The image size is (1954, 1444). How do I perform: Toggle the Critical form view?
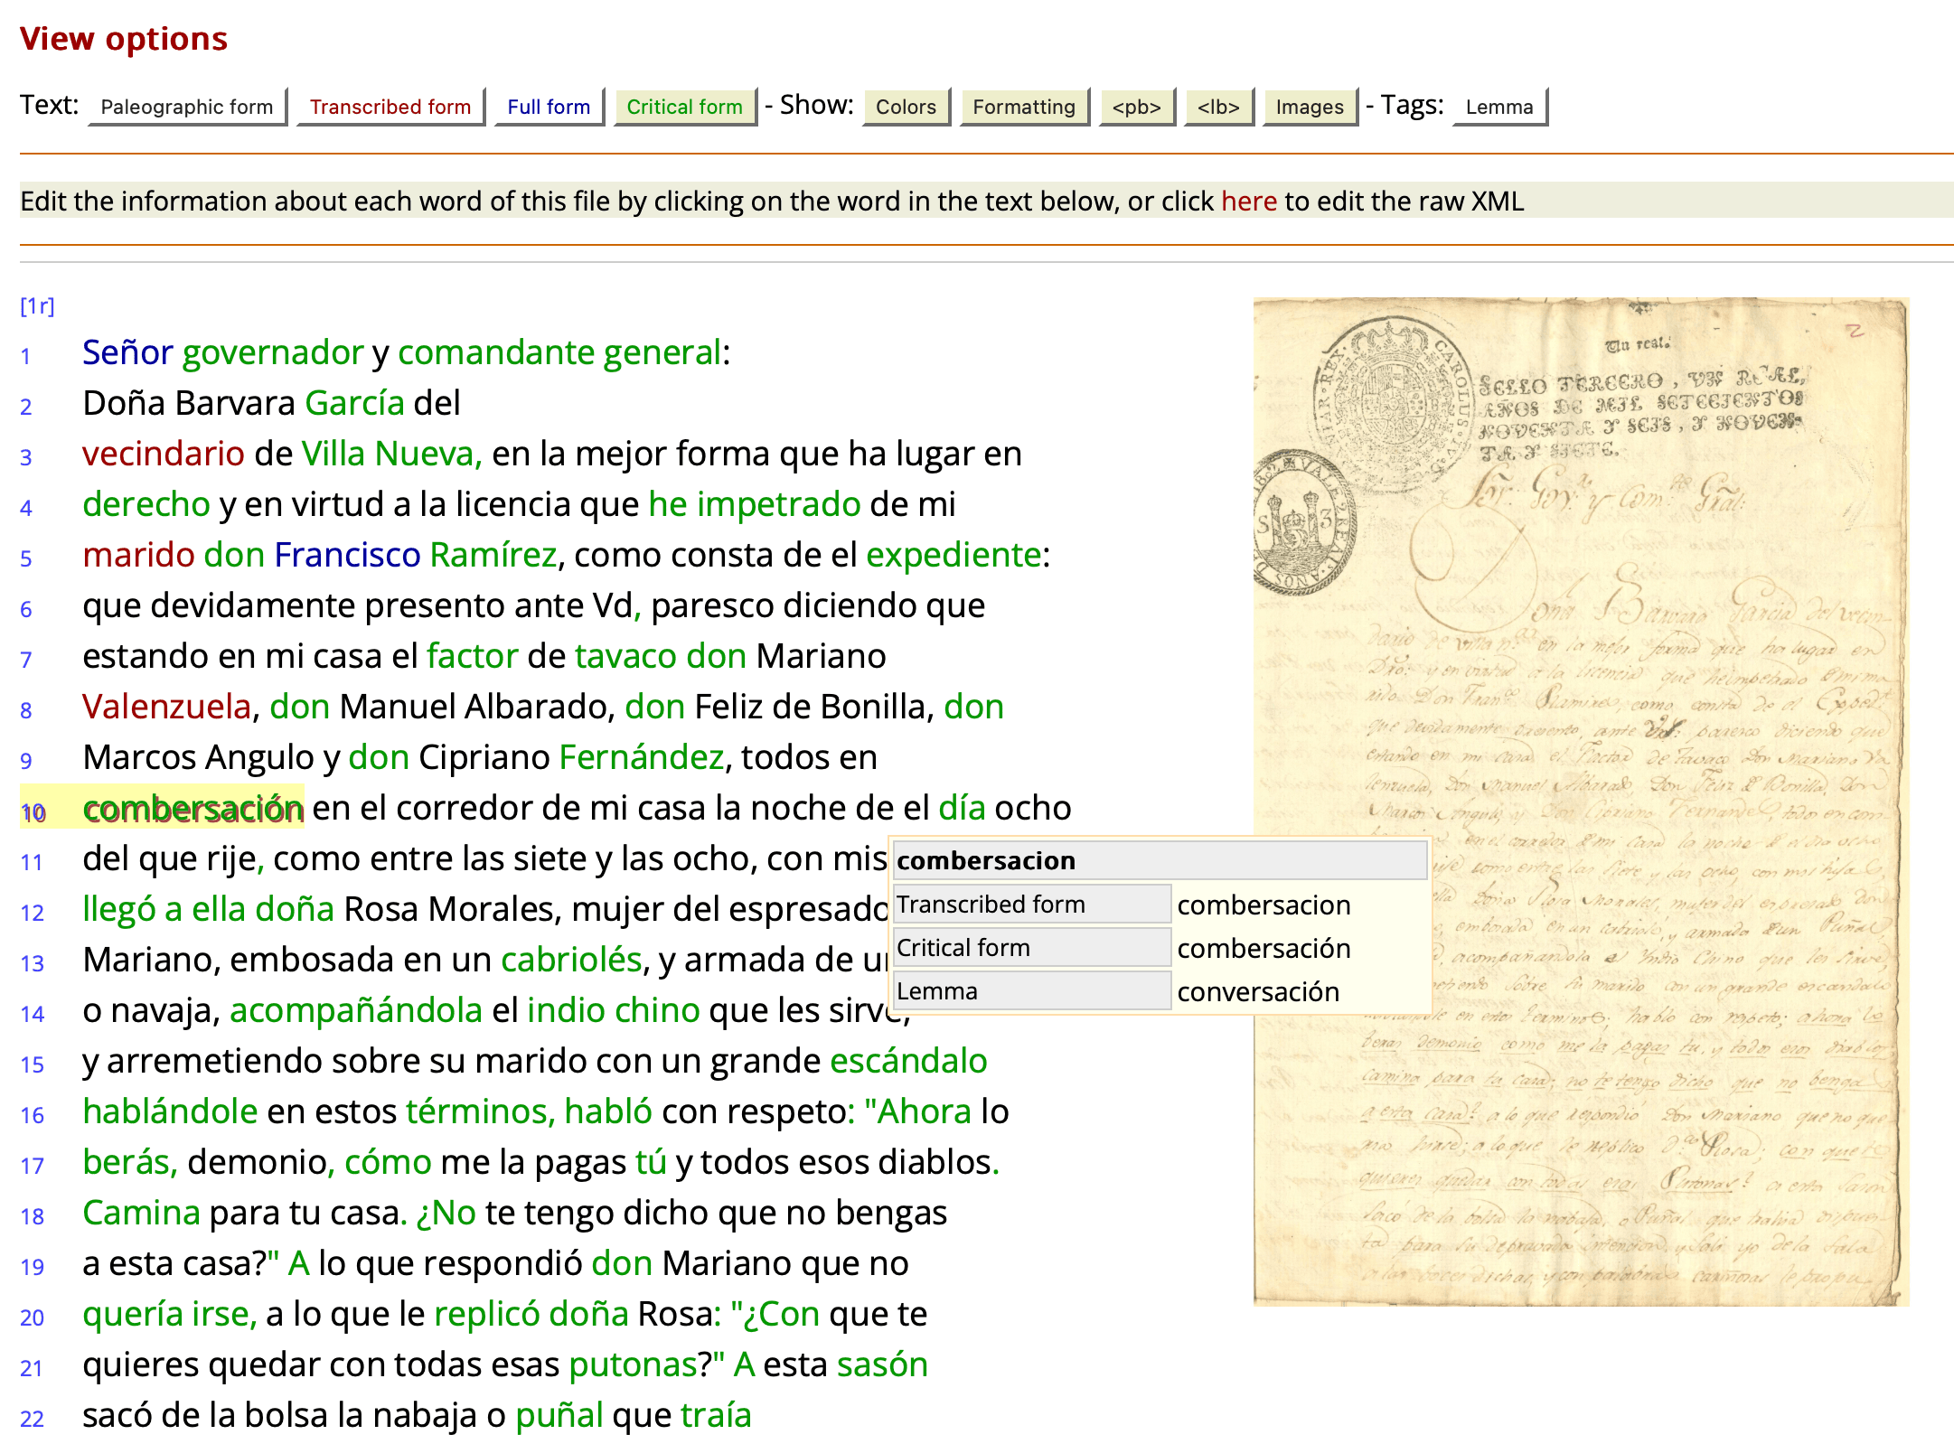(x=684, y=107)
